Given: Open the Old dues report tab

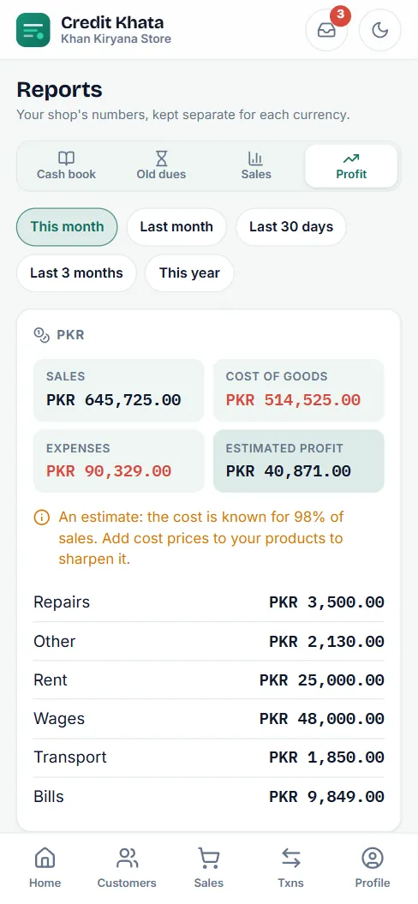Looking at the screenshot, I should point(161,166).
